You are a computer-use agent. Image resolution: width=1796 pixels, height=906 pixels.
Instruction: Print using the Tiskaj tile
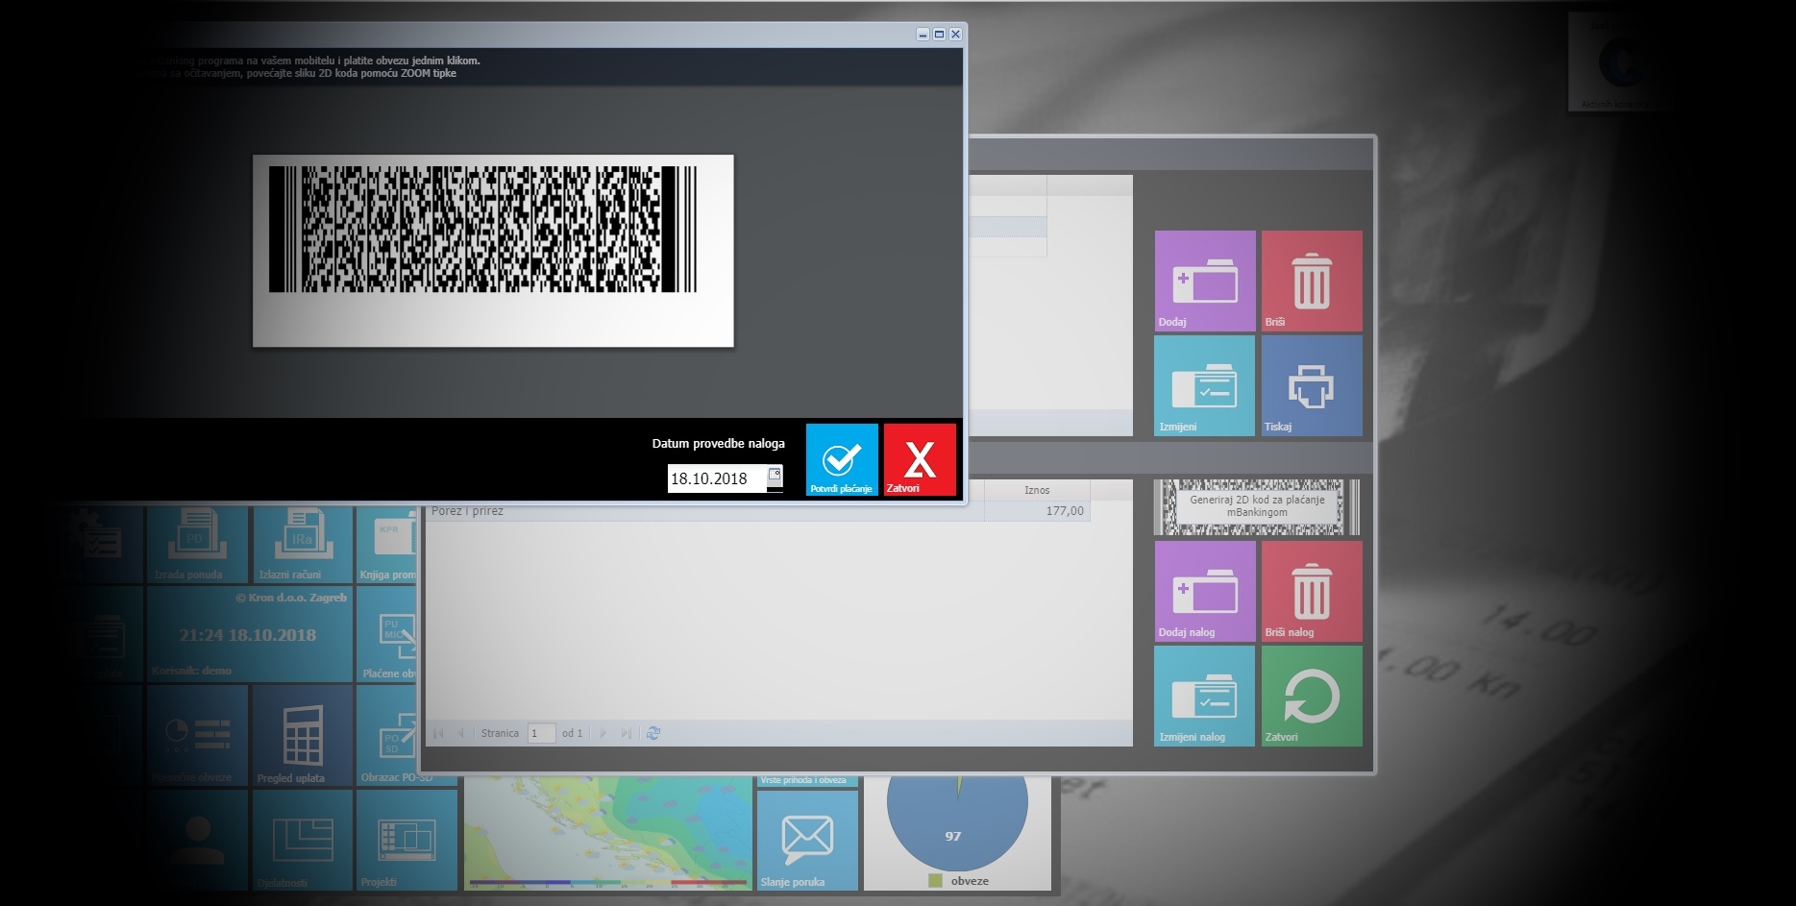pyautogui.click(x=1312, y=385)
